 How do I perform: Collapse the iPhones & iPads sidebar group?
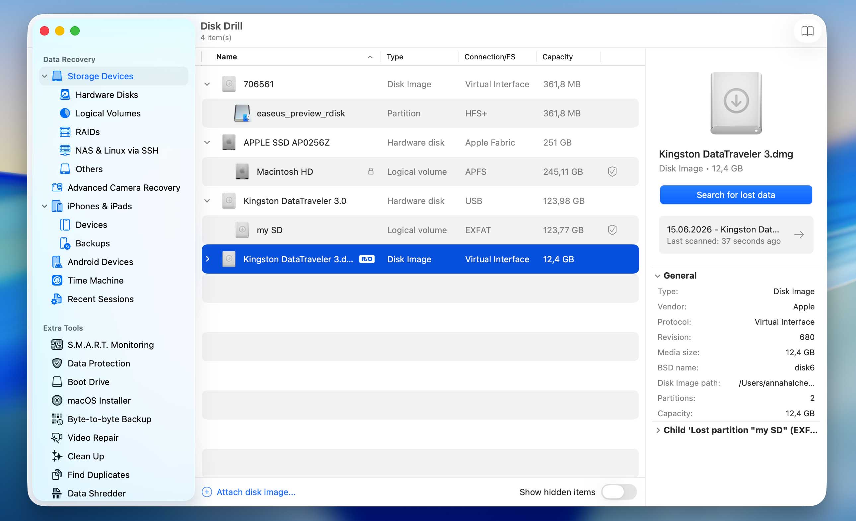coord(44,206)
